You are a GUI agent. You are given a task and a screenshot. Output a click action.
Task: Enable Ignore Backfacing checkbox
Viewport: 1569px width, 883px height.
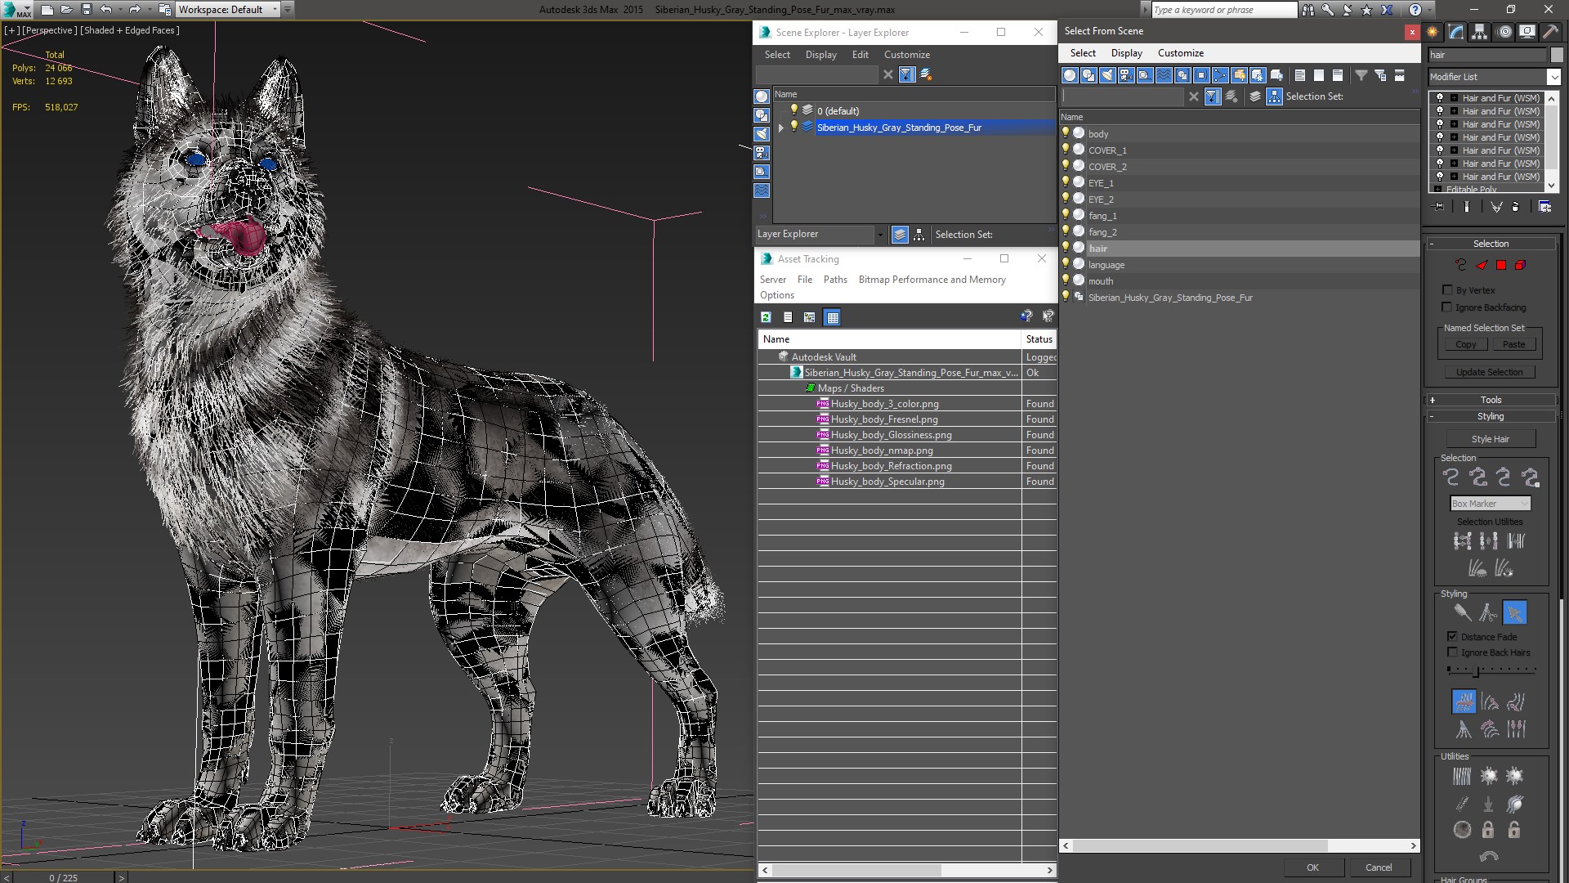coord(1448,307)
